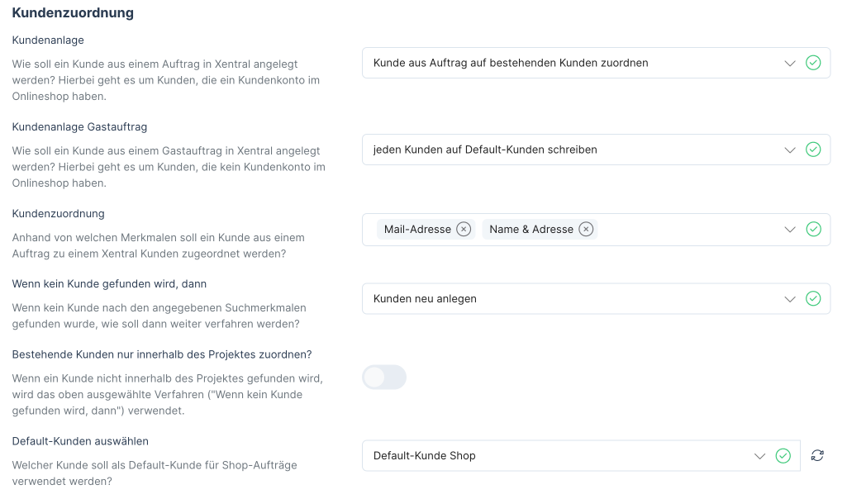Click the green checkmark beside the tags field
This screenshot has height=499, width=847.
(813, 229)
